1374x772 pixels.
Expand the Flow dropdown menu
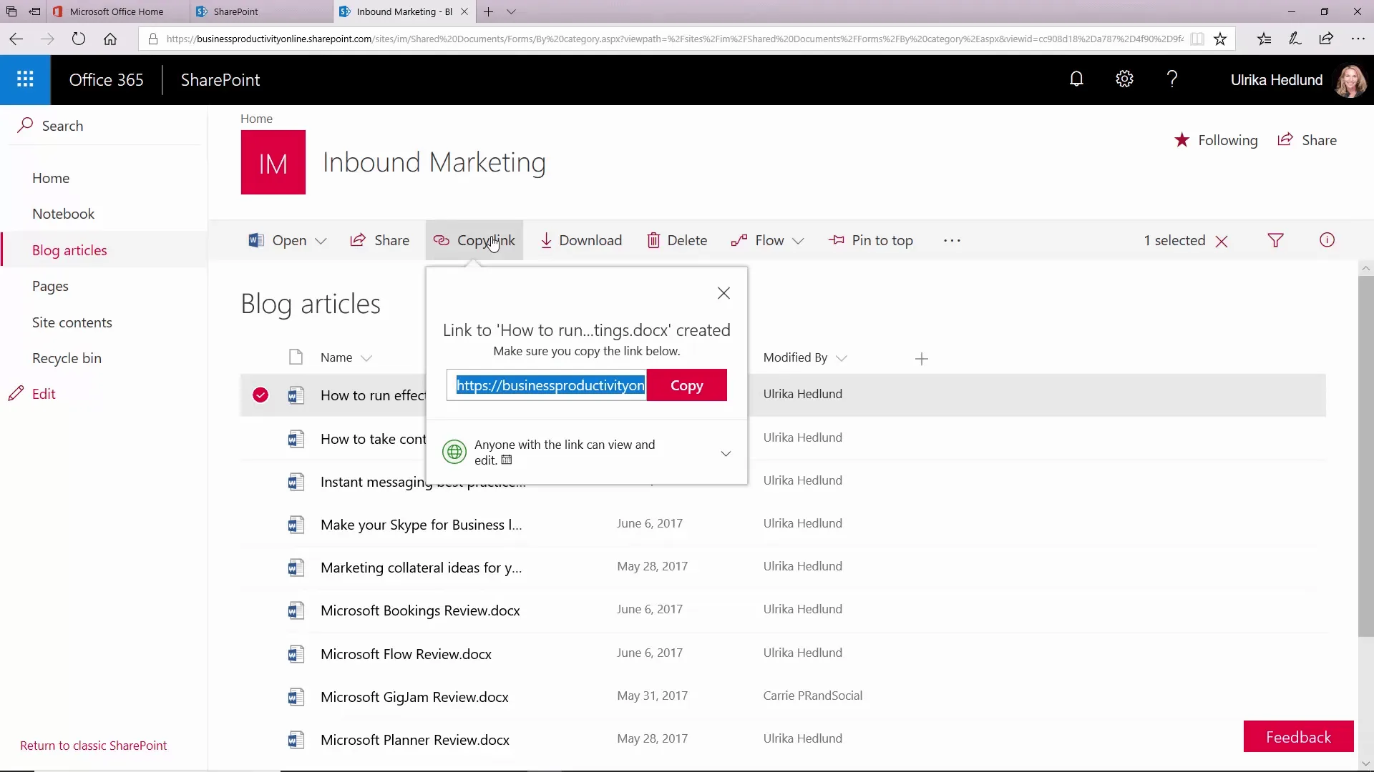(798, 241)
